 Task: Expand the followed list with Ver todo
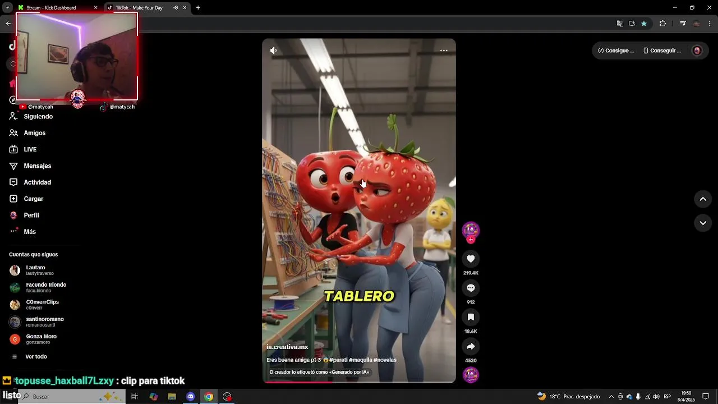(x=29, y=357)
